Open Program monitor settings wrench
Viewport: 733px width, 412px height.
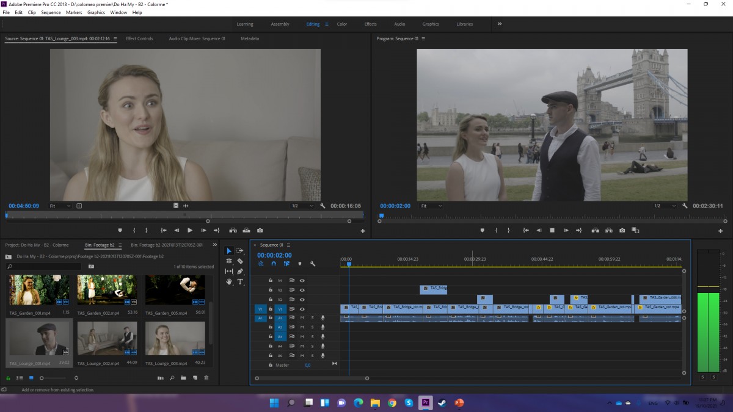point(685,206)
